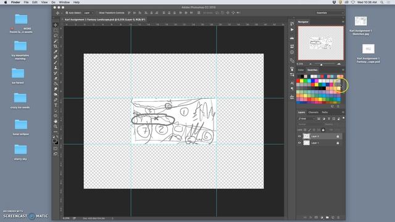Image resolution: width=395 pixels, height=222 pixels.
Task: Select the Healing Brush tool
Action: tap(56, 57)
